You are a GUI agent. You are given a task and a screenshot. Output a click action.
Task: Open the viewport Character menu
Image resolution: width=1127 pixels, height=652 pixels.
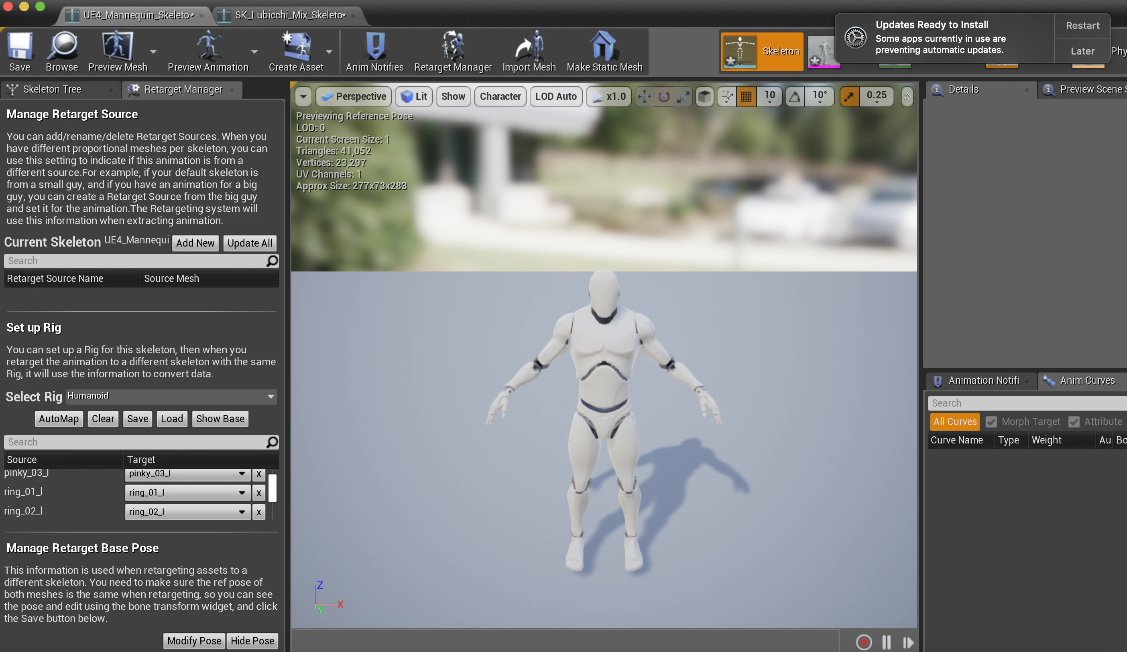click(500, 97)
